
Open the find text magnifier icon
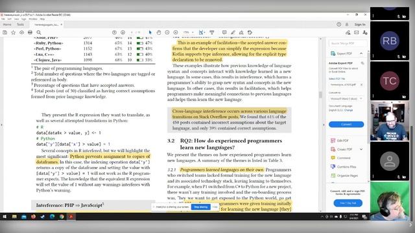tap(39, 32)
